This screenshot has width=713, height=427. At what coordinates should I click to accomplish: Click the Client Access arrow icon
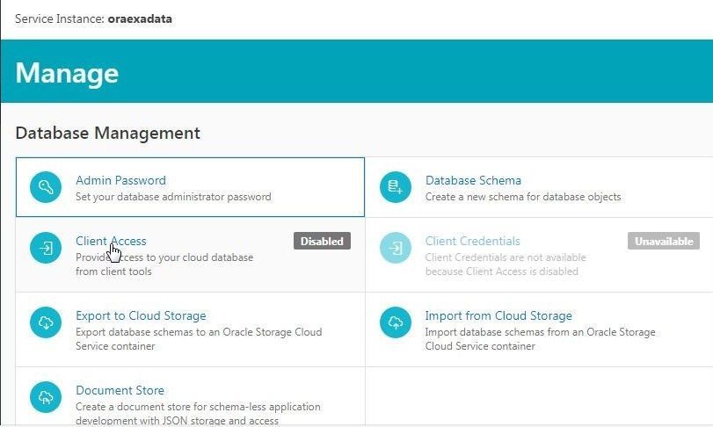46,248
